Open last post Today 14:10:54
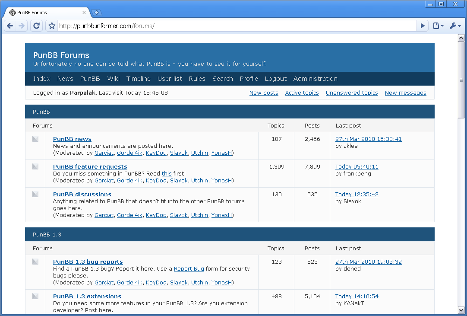Screen dimensions: 467x316 pos(357,297)
